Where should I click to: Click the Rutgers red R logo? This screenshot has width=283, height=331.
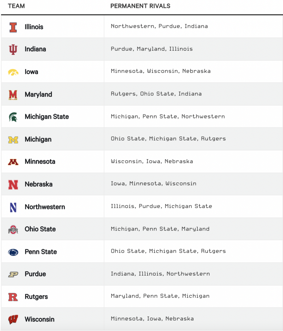tap(13, 297)
